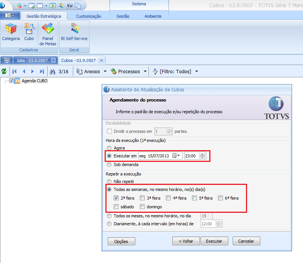This screenshot has width=303, height=263.
Task: Click the Cancelar button
Action: tap(246, 241)
